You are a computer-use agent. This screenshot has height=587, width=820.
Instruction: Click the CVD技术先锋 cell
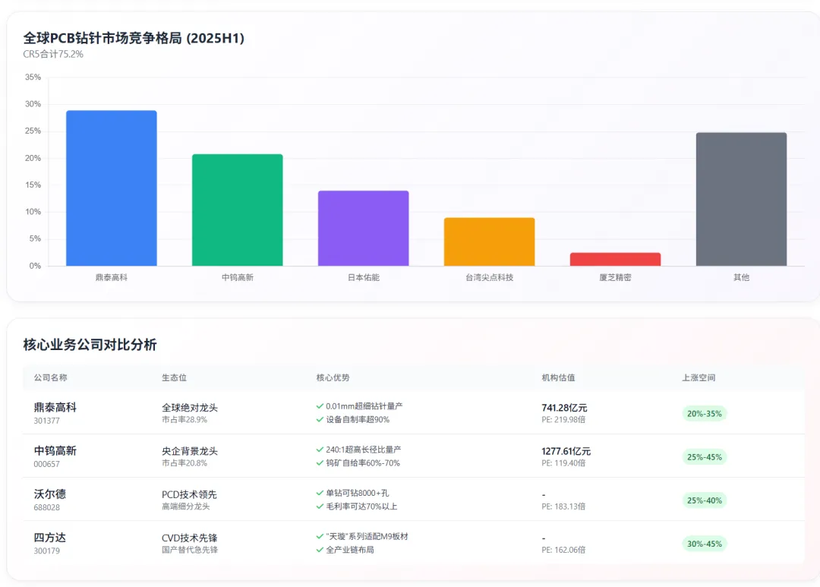pos(189,538)
